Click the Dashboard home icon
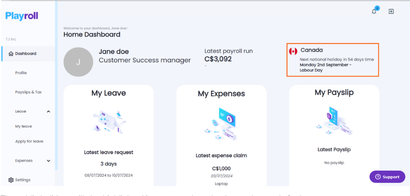Viewport: 410px width, 196px height. coord(11,53)
